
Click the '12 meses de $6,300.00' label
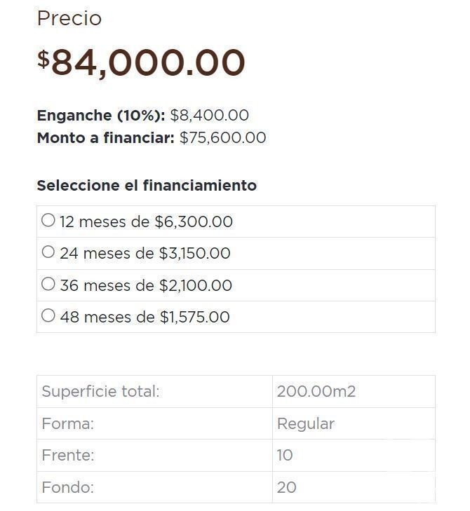click(x=146, y=222)
